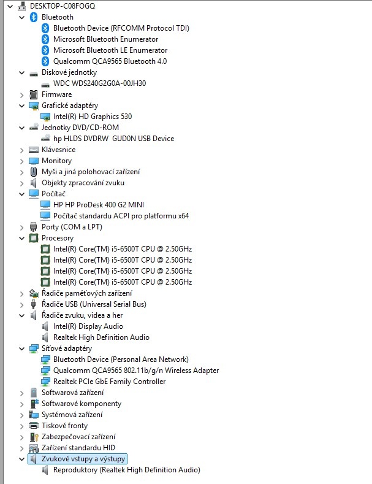The width and height of the screenshot is (372, 484).
Task: Click the Microsoft Bluetooth LE Enumerator icon
Action: point(45,50)
